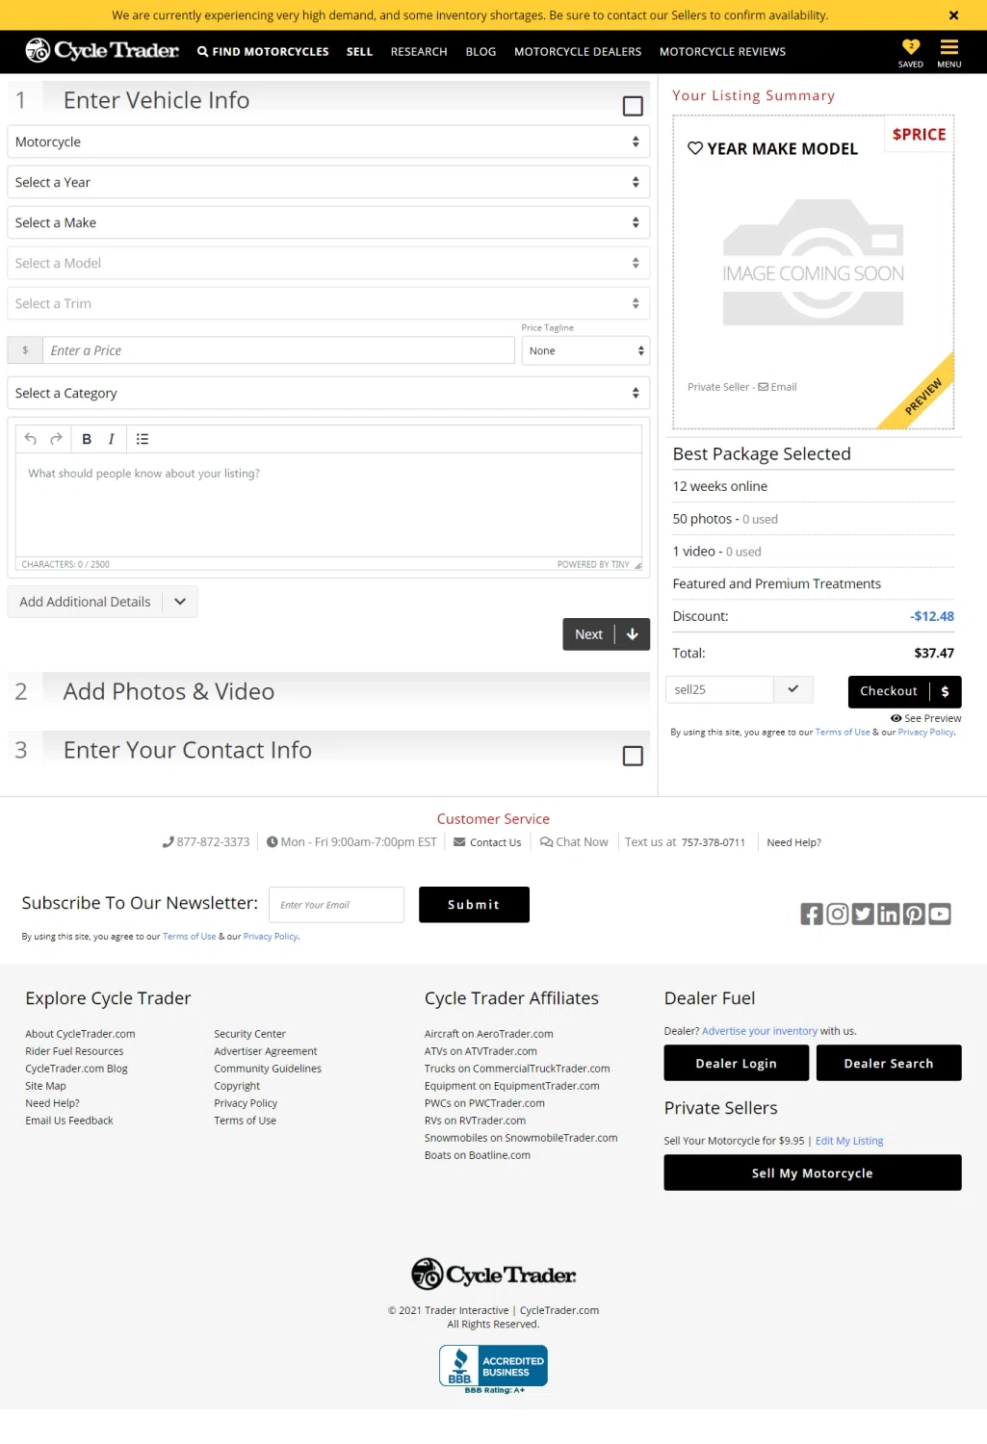The image size is (987, 1444).
Task: Open the Motorcycle vehicle type dropdown
Action: tap(328, 142)
